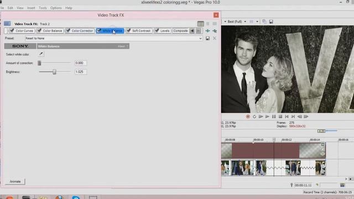This screenshot has height=199, width=354.
Task: Click the Plug-In Chain add icon
Action: click(208, 31)
